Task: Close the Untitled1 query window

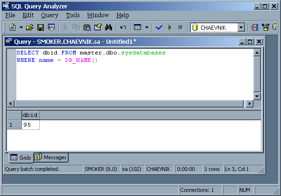Action: click(x=259, y=41)
